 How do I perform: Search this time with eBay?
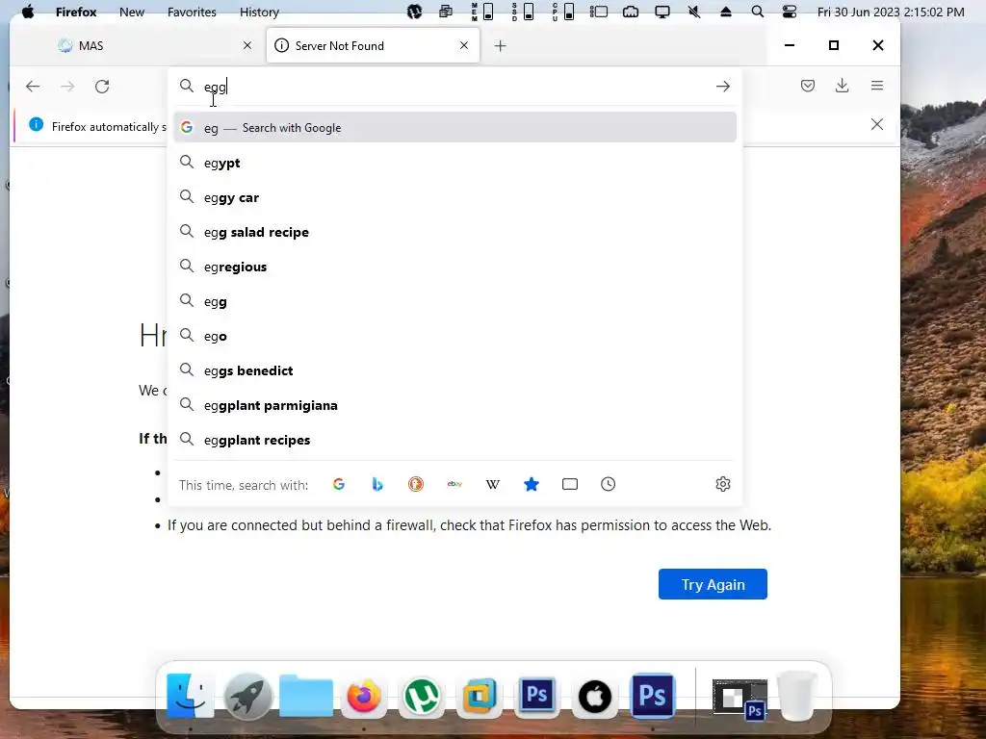pos(454,484)
